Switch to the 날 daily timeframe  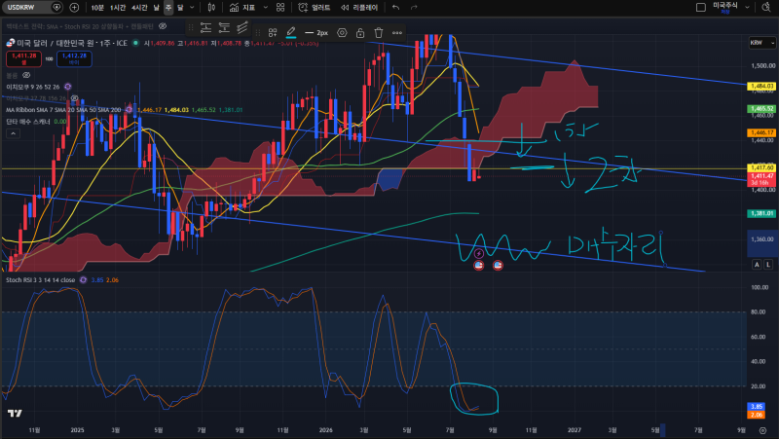pos(156,8)
